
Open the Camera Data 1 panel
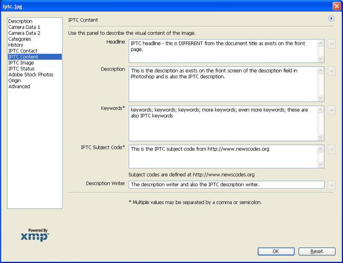click(24, 27)
